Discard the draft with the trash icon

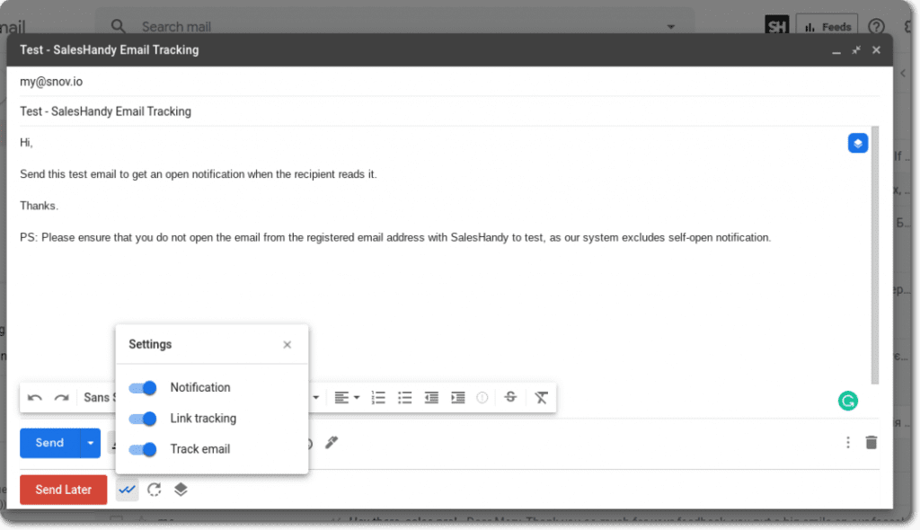(x=871, y=442)
